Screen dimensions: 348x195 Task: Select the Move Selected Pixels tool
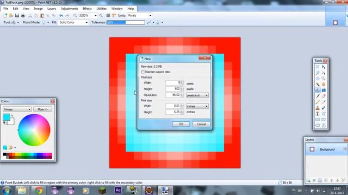click(324, 67)
